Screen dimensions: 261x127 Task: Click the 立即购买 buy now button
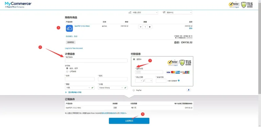coord(129,121)
